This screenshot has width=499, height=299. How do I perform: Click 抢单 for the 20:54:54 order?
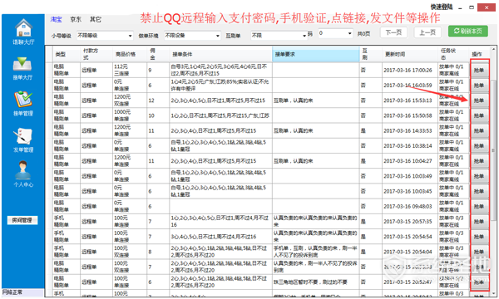point(479,237)
